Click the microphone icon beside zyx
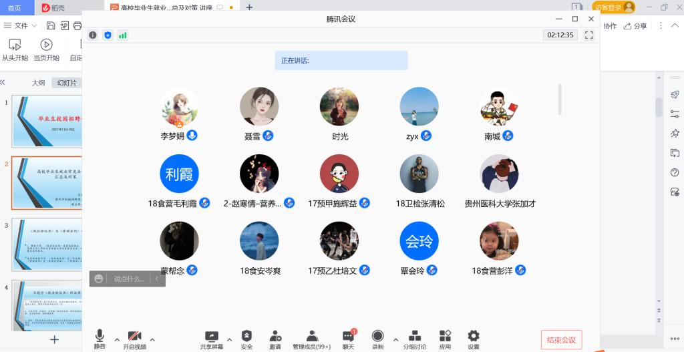 tap(425, 136)
